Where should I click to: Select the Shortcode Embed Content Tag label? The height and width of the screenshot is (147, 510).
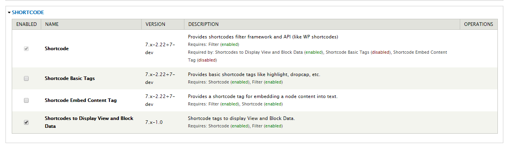click(81, 100)
